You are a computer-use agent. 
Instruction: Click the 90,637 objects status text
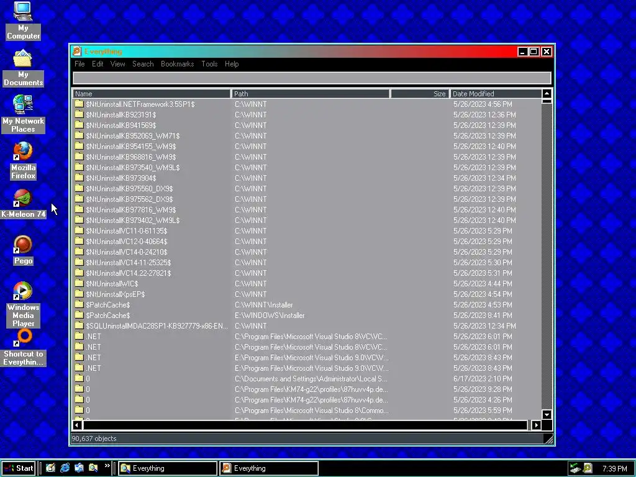click(94, 438)
